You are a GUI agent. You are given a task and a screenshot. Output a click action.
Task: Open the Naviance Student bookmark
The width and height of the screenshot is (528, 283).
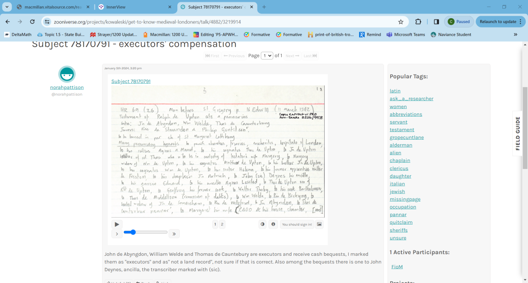[450, 35]
